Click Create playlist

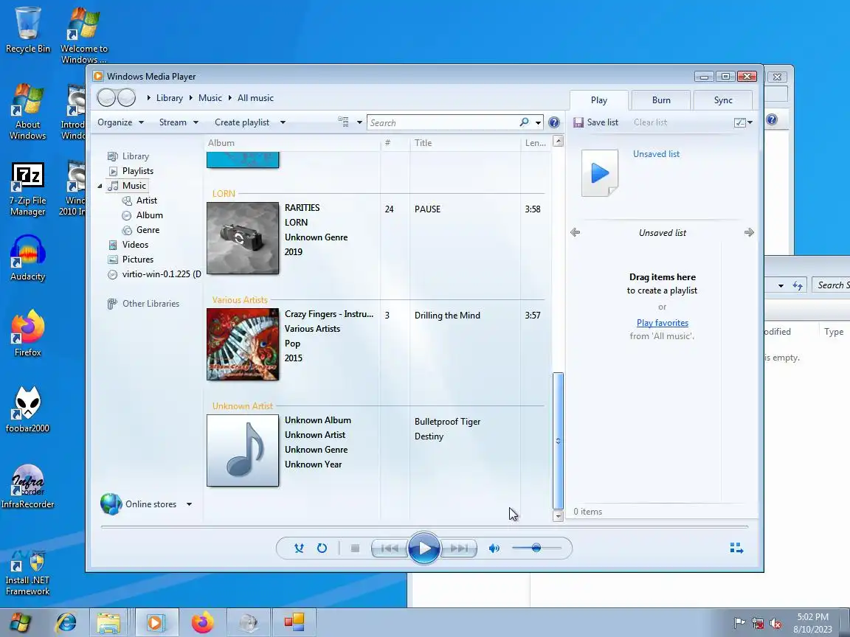click(242, 122)
